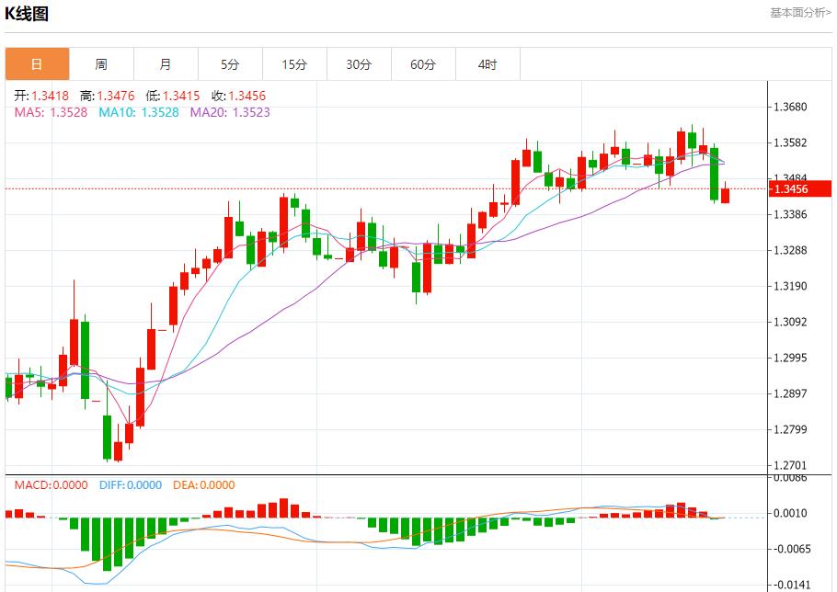Open the 15分 interval tab
The width and height of the screenshot is (837, 592).
coord(294,64)
